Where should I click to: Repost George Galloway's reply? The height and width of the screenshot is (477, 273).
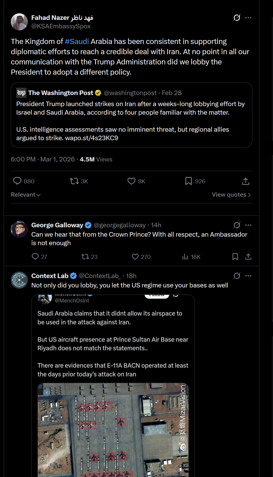pyautogui.click(x=85, y=257)
